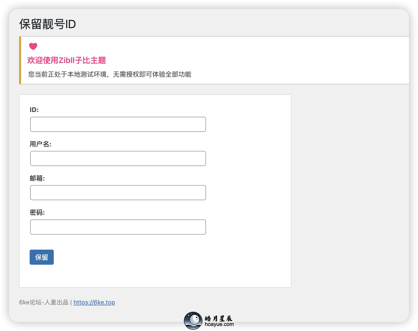Click the 欢迎使用Zibll子比主题 heading
Screen dimensions: 418x331
(x=67, y=60)
